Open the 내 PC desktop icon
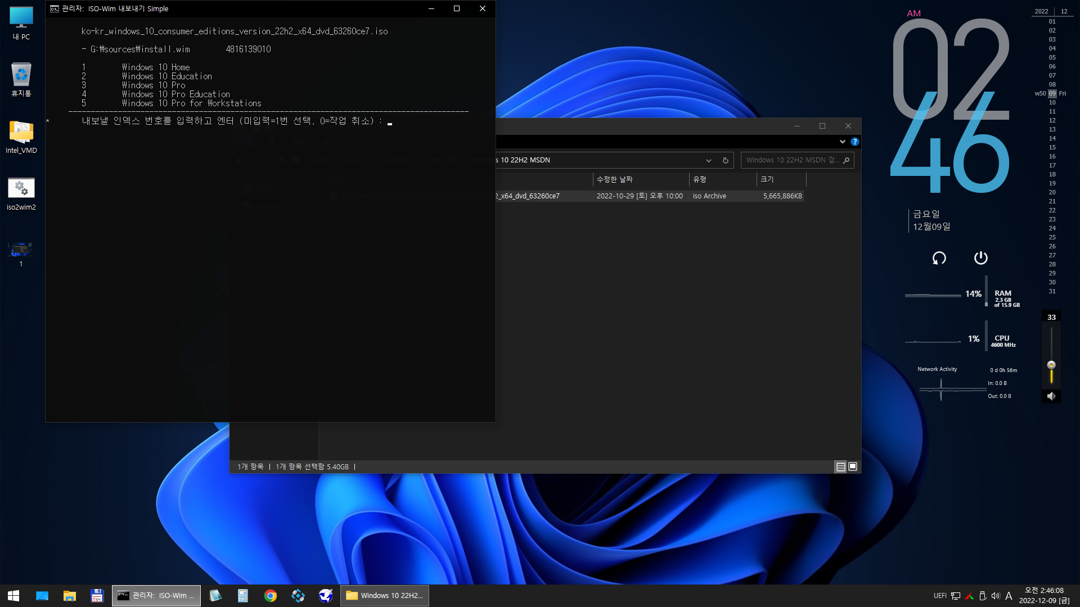Viewport: 1080px width, 607px height. click(x=21, y=23)
